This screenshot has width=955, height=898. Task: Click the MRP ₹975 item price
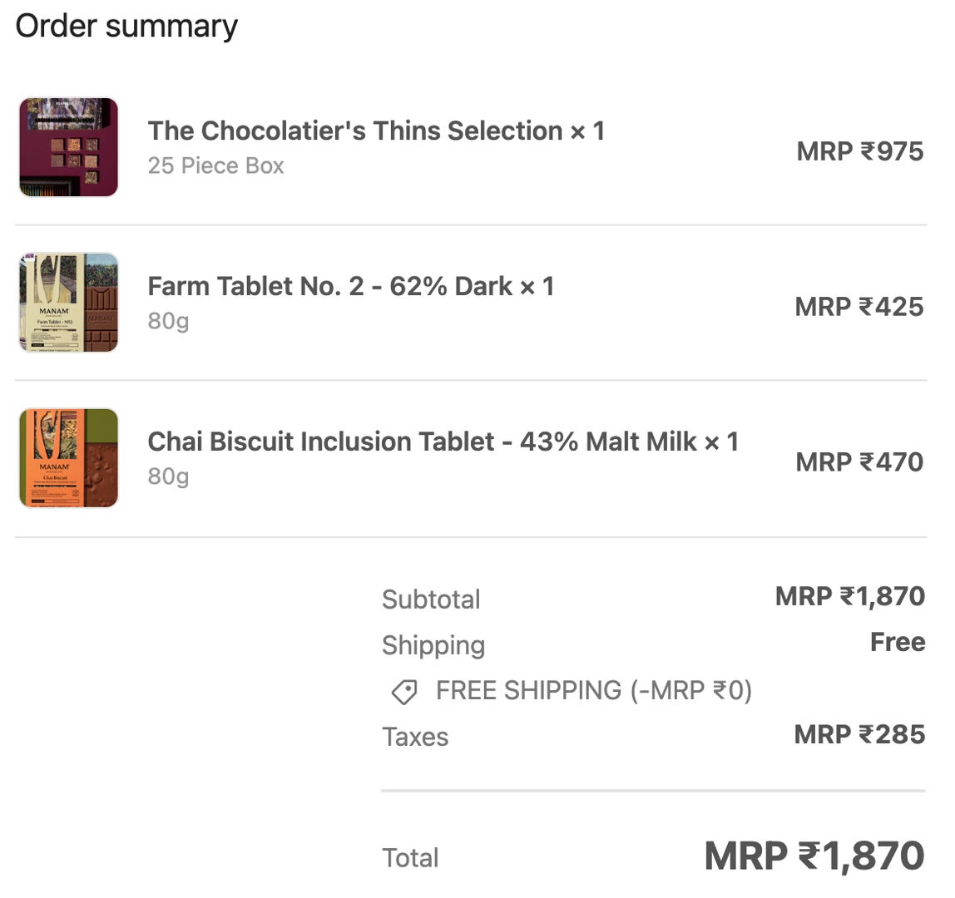tap(859, 151)
